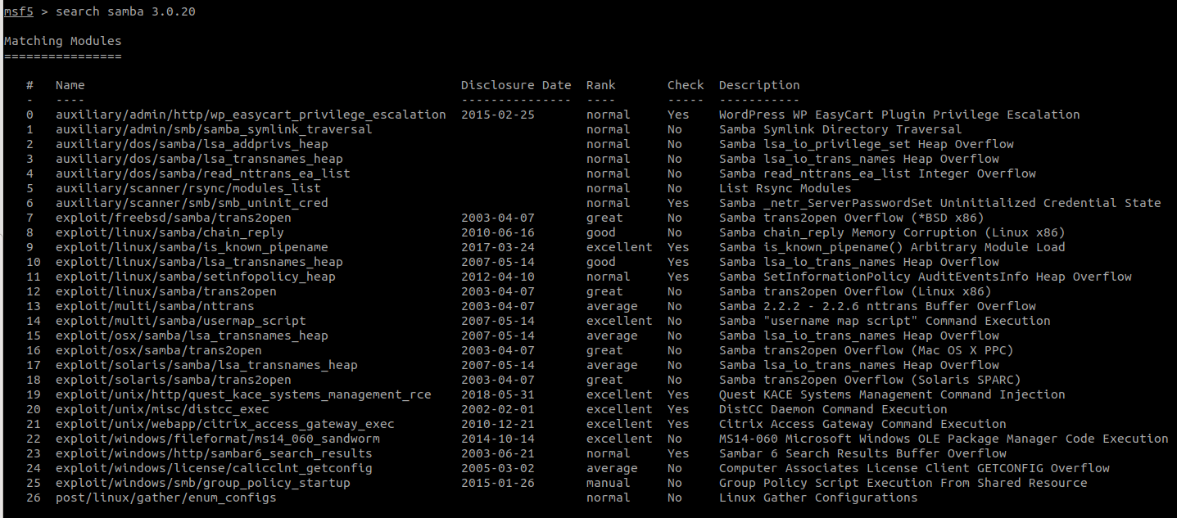Click the 'List Rsync Modules' description
The image size is (1177, 518).
tap(785, 188)
